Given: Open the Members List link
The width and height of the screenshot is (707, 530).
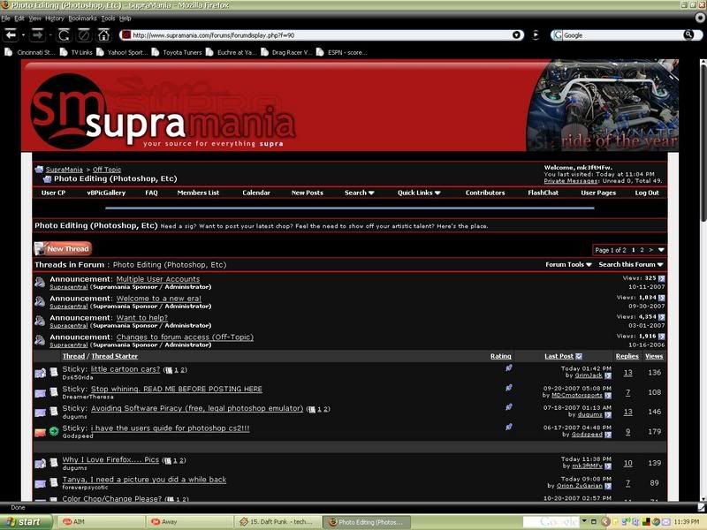Looking at the screenshot, I should coord(198,193).
